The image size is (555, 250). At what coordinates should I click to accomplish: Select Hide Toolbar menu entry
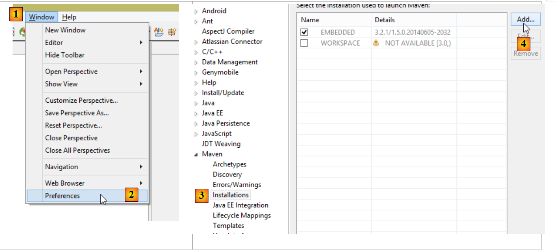point(65,55)
